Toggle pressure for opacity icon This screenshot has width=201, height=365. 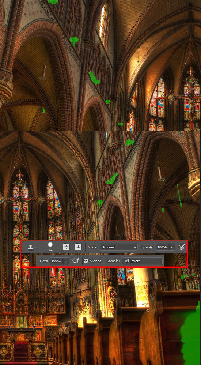(182, 247)
